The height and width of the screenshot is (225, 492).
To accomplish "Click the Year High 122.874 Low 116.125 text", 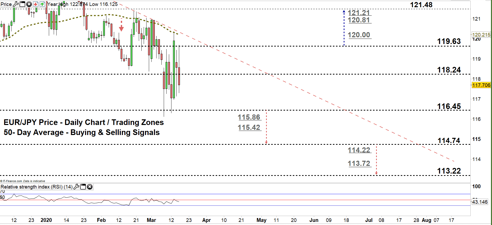I will (x=83, y=4).
